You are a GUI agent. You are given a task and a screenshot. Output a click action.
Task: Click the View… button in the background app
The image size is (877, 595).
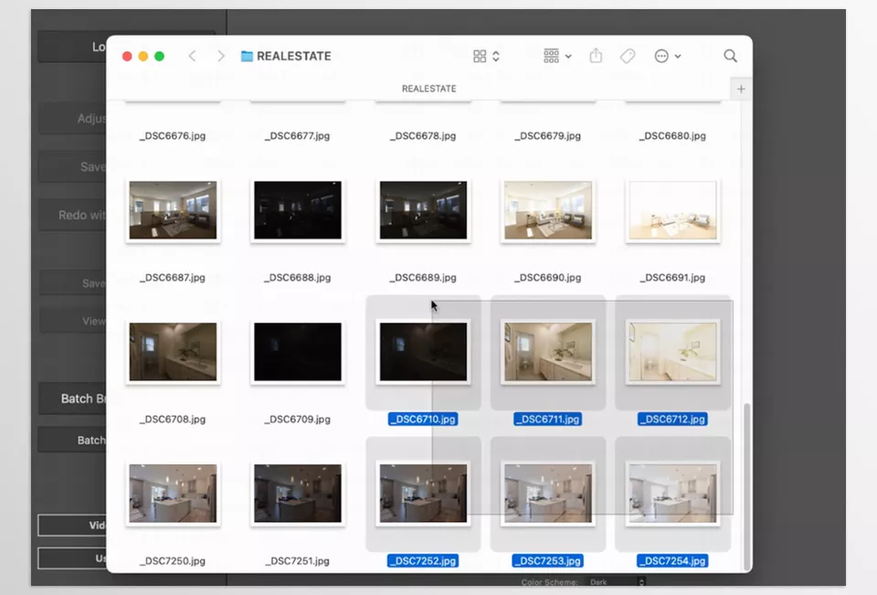click(72, 321)
